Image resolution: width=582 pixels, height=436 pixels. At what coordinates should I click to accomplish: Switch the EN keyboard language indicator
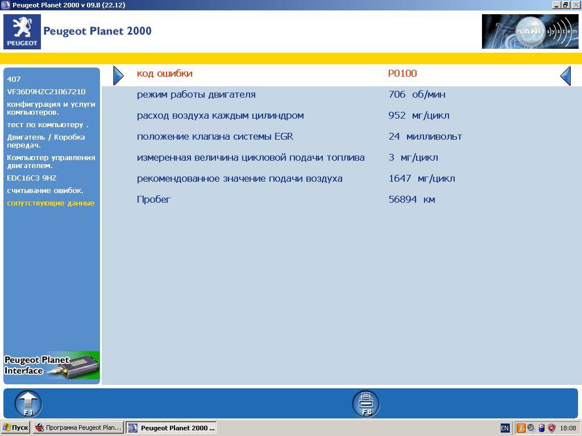point(505,428)
